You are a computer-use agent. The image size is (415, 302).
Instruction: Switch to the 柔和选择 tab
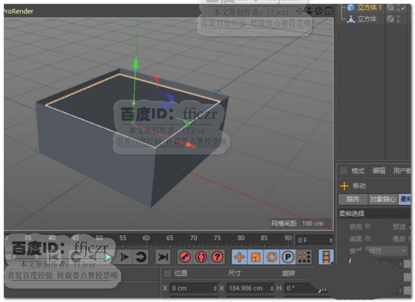click(x=405, y=199)
